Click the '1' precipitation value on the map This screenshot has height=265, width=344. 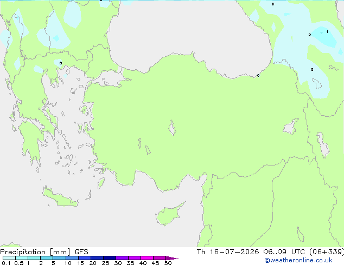327,32
